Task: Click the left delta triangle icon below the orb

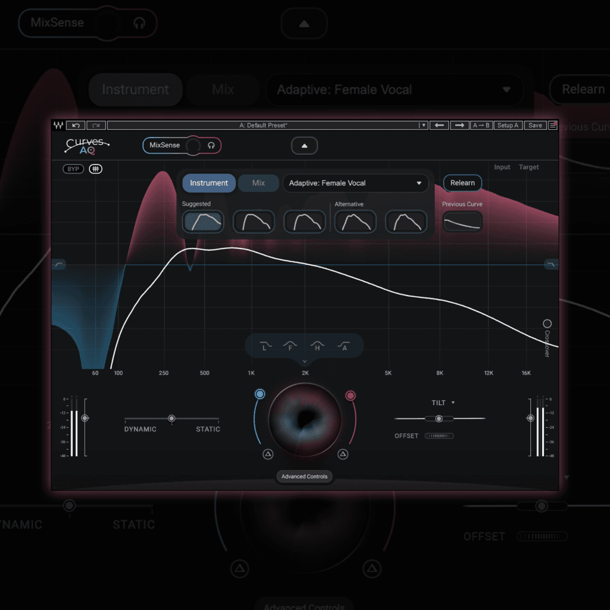Action: 267,454
